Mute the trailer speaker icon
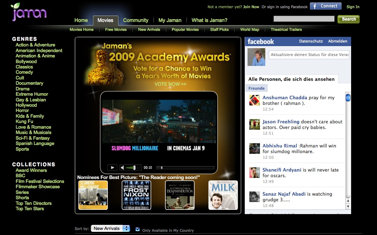Image resolution: width=377 pixels, height=235 pixels. click(122, 168)
